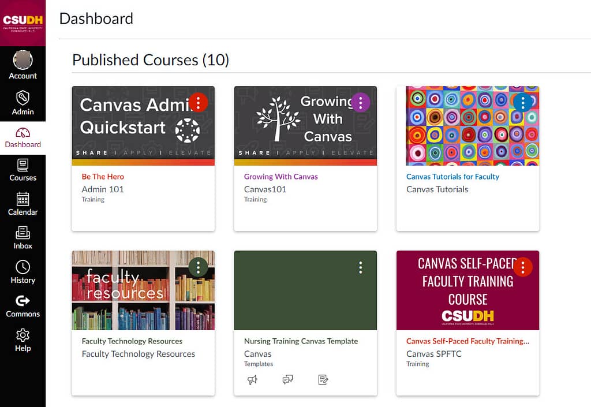Open options menu for Canvas Tutorials for Faculty
This screenshot has width=591, height=407.
coord(523,103)
